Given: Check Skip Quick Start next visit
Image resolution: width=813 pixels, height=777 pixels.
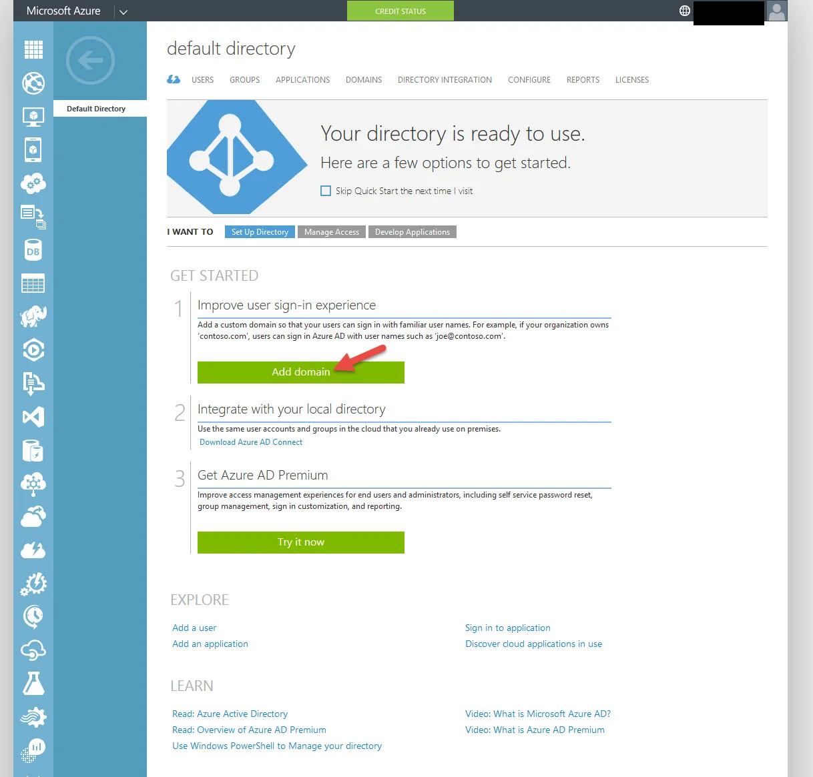Looking at the screenshot, I should point(326,191).
